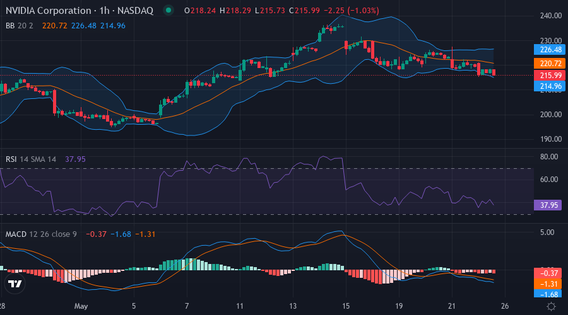
Task: Click date 7 on time axis
Action: pos(187,306)
